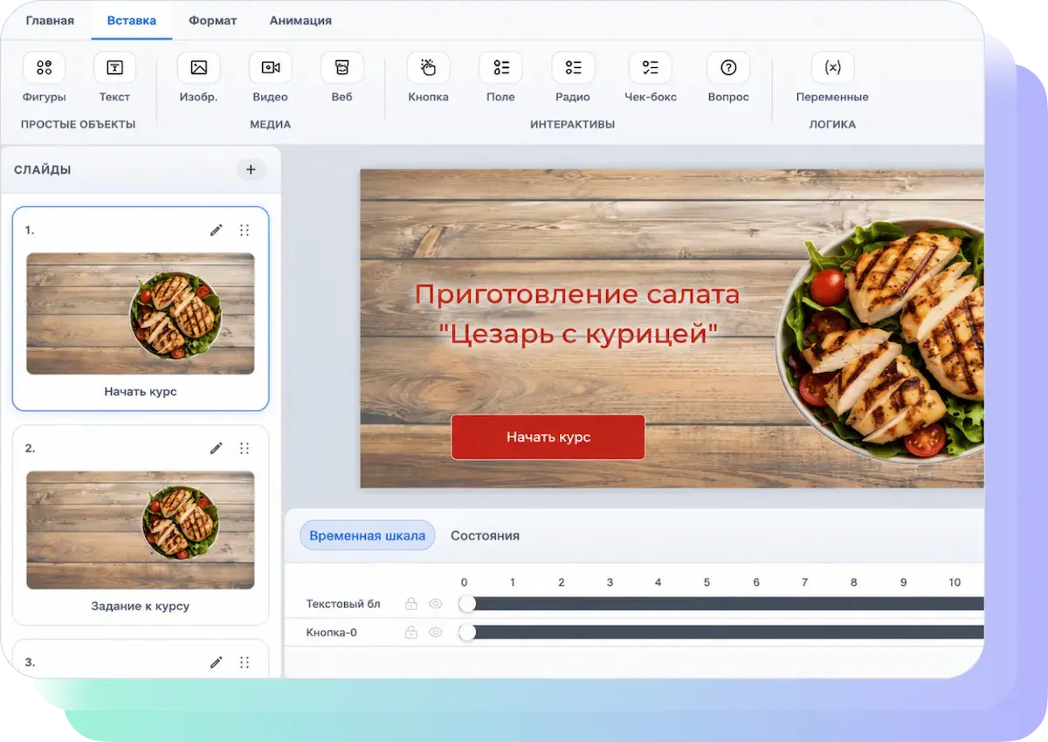Open the Главная tab
The width and height of the screenshot is (1048, 742).
pos(50,20)
